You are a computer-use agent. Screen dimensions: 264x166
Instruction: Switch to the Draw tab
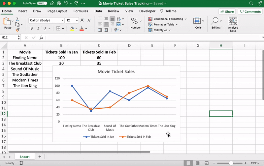coord(37,11)
